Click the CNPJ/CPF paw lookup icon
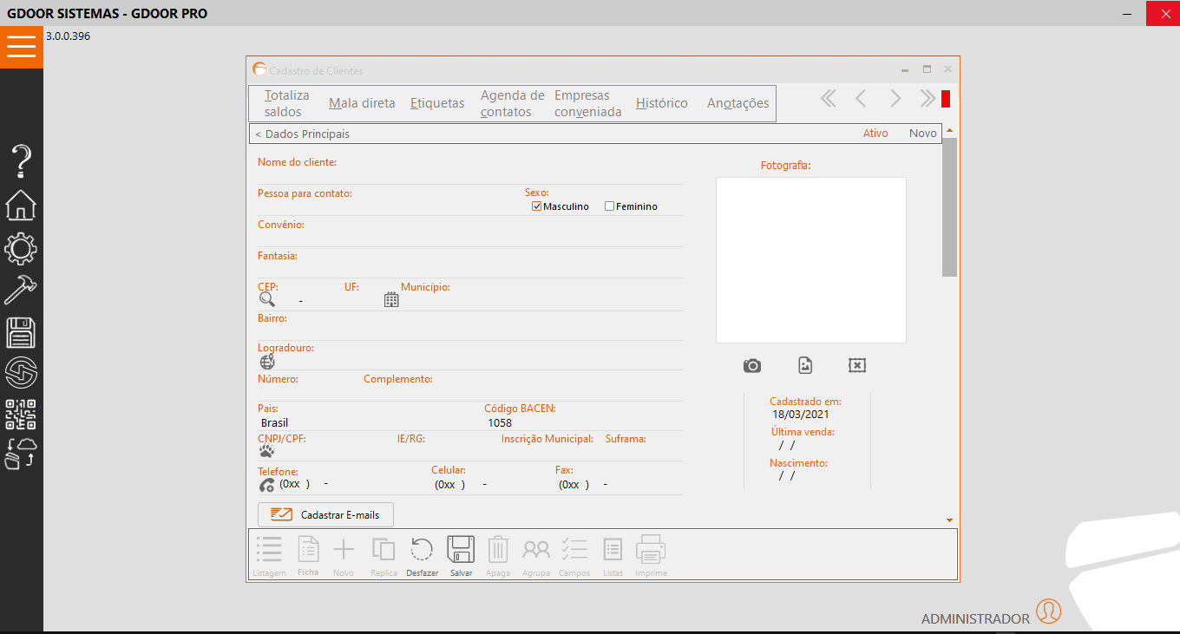This screenshot has width=1180, height=634. point(267,452)
